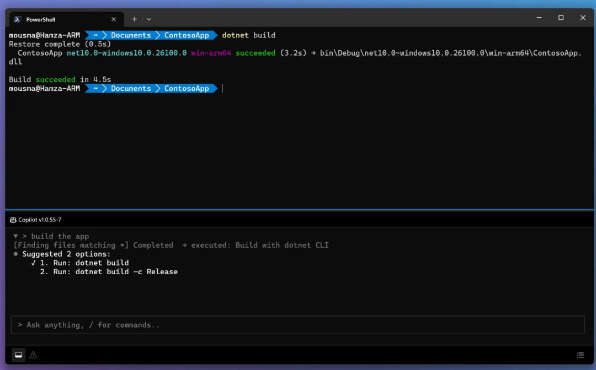Click the '[Finding files matching *] Completed' line

click(x=93, y=245)
